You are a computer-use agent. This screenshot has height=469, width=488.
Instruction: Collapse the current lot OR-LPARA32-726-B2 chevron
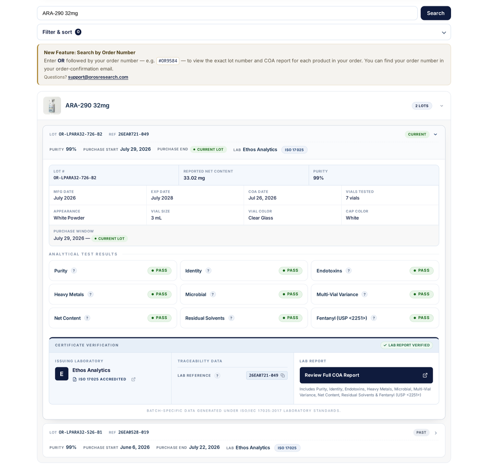[436, 135]
